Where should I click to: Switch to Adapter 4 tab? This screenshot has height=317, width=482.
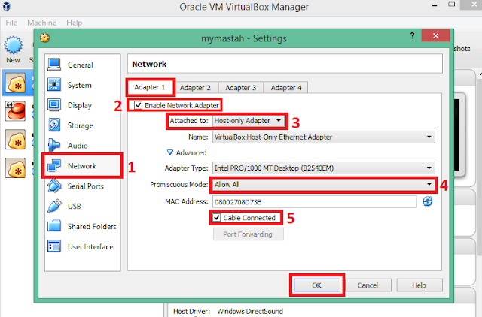[x=286, y=88]
